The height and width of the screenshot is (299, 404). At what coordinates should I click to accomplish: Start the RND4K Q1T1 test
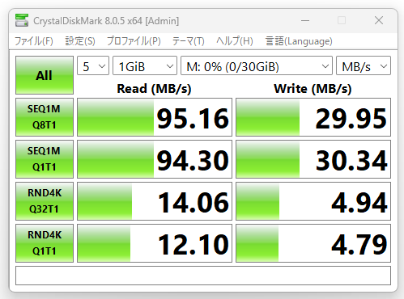pyautogui.click(x=45, y=243)
